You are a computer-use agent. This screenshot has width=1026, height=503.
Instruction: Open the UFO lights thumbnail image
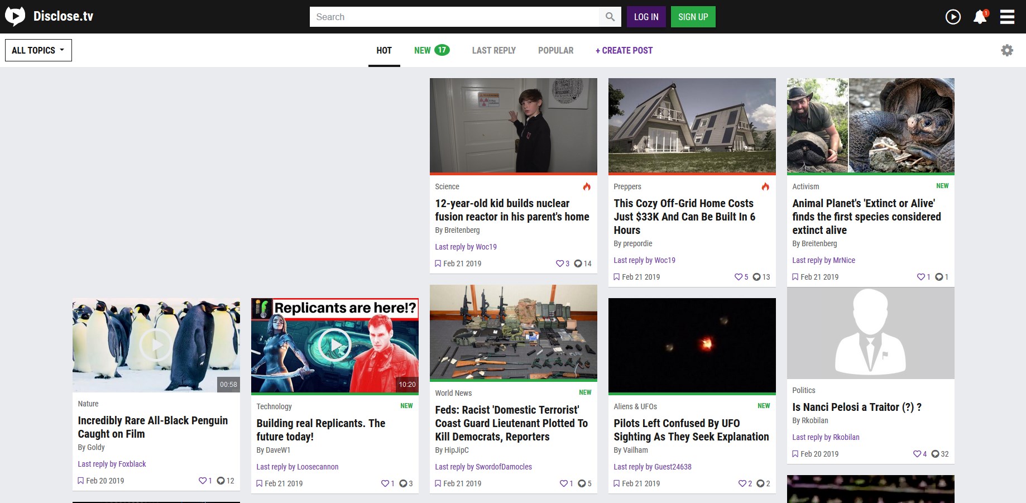[x=692, y=346]
